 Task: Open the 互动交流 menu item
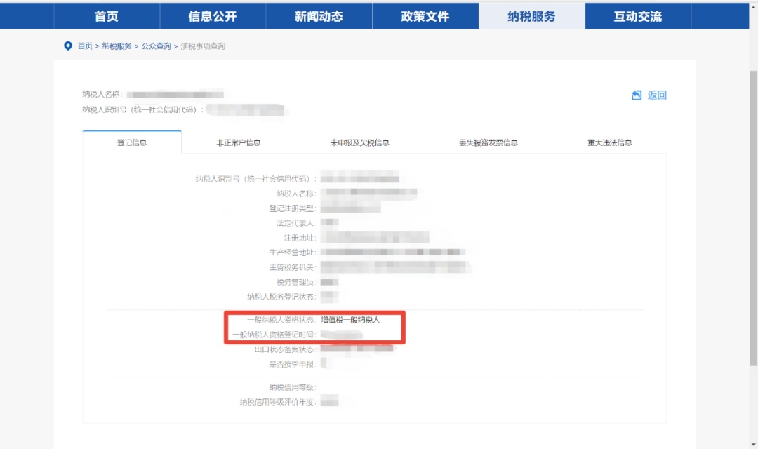637,16
